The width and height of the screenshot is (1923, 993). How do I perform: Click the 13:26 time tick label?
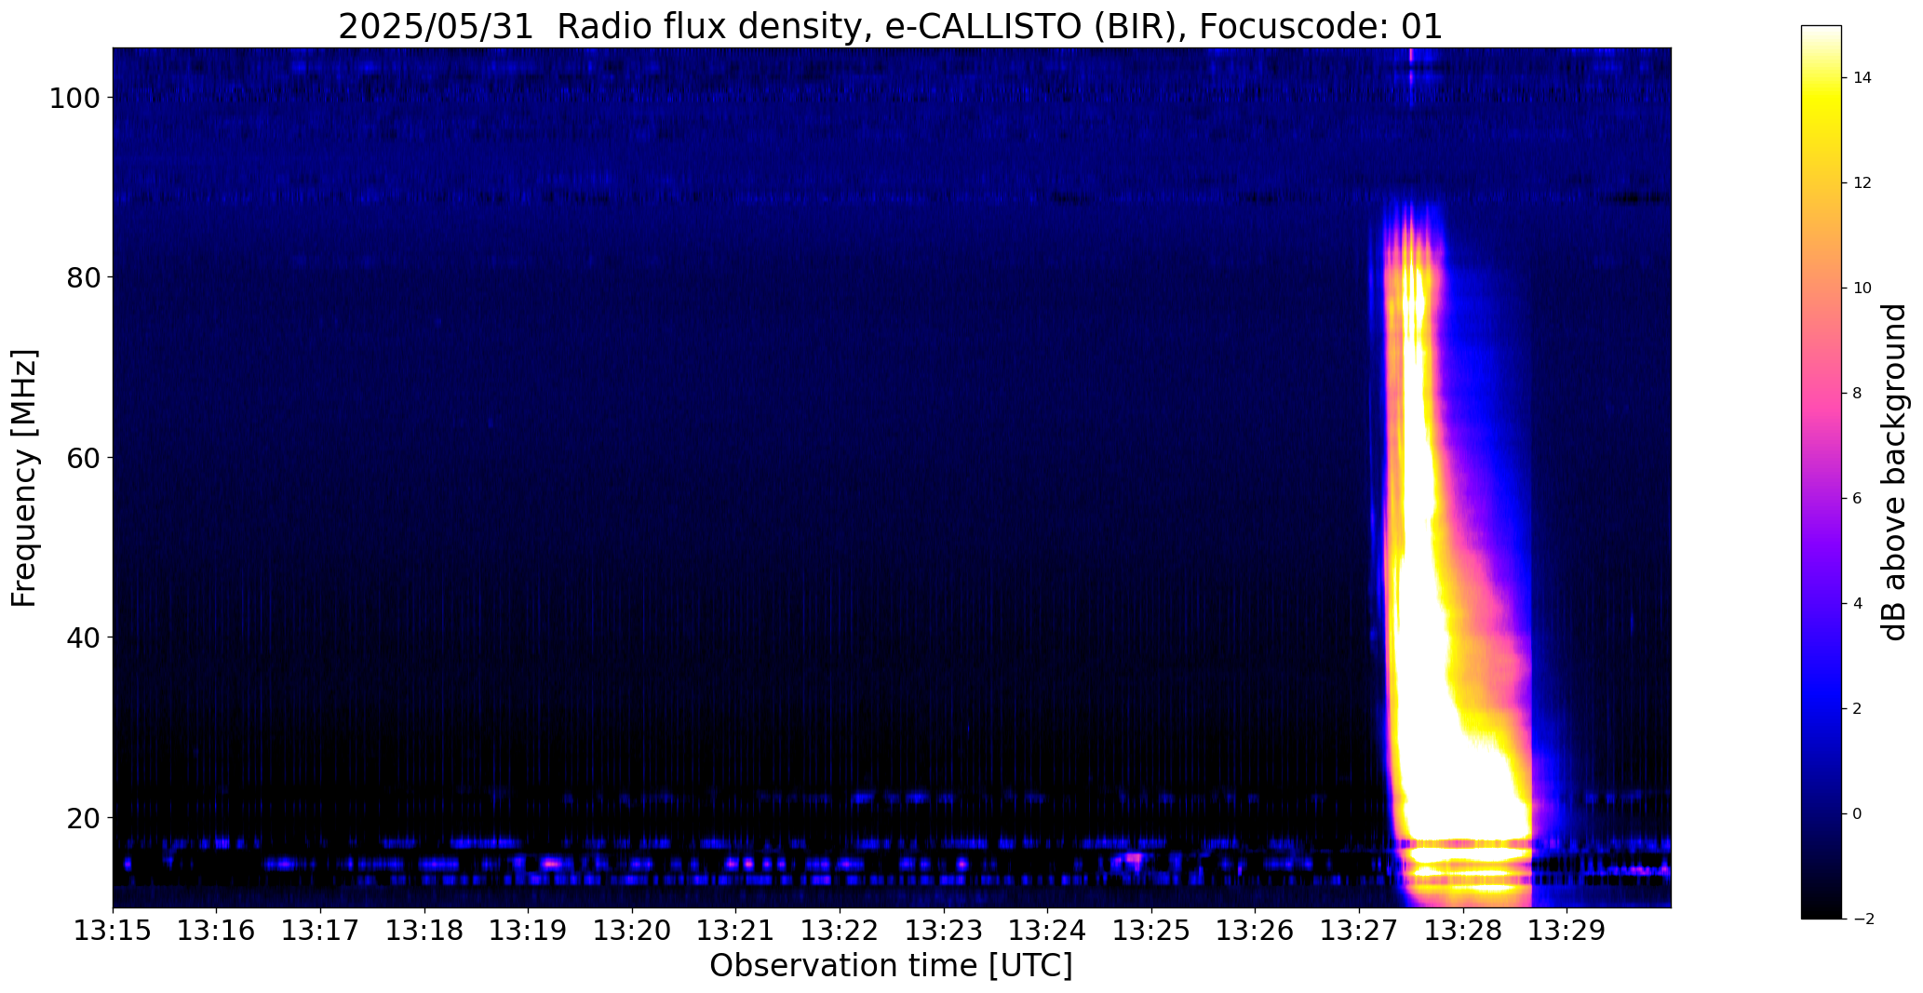(1256, 931)
